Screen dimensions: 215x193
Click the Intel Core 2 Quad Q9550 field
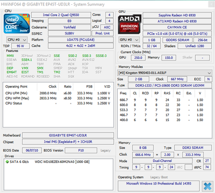[61, 15]
